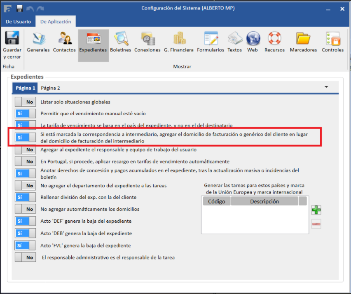
Task: Toggle 'Acto DEF genera la baja' switch
Action: 25,221
